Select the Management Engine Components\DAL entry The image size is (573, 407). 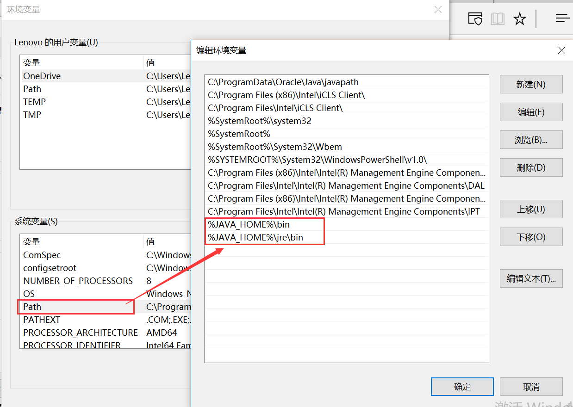347,185
